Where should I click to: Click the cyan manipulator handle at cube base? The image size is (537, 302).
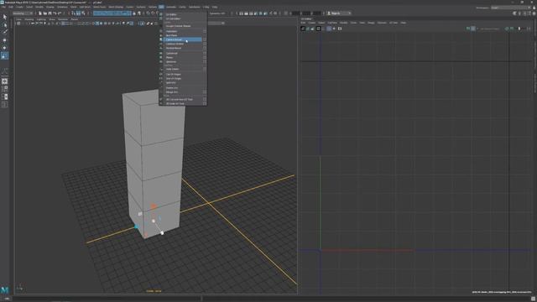click(x=136, y=226)
